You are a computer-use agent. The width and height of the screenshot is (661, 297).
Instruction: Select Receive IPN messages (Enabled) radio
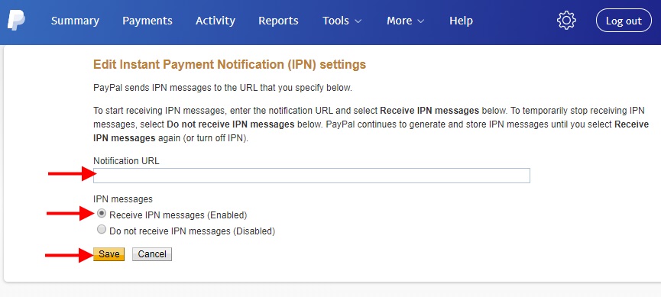(102, 214)
